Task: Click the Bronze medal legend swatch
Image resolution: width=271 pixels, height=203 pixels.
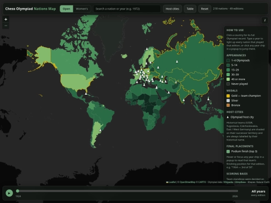Action: pyautogui.click(x=228, y=105)
